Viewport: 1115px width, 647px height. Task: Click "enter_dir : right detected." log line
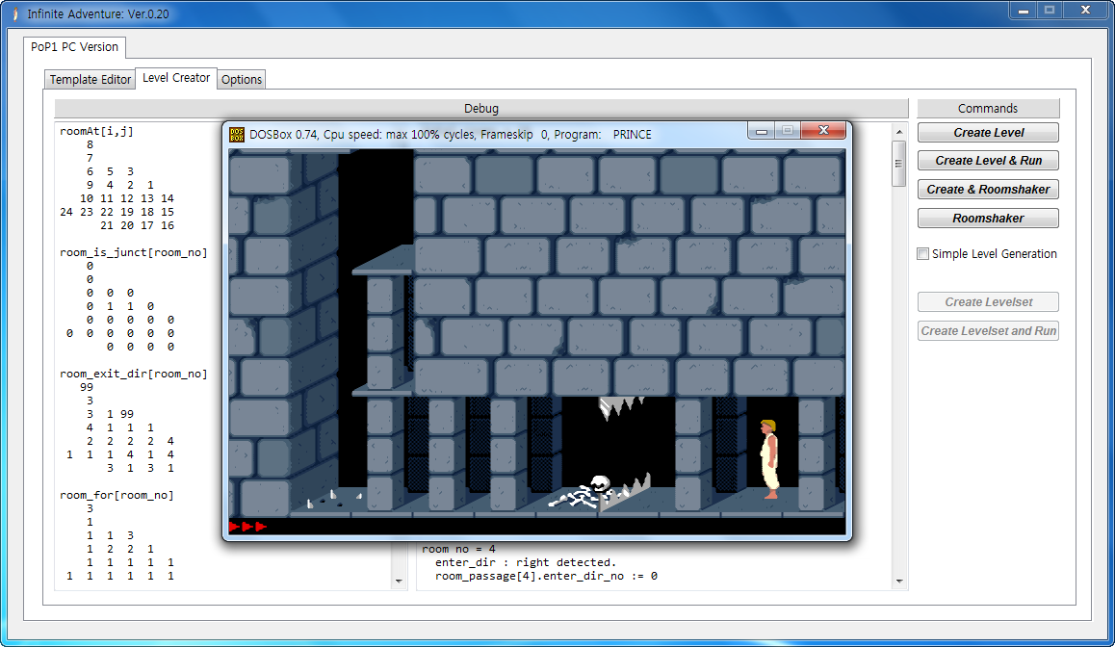[526, 562]
